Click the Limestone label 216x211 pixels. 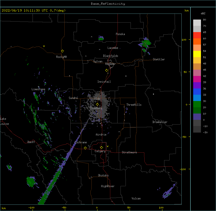(x=38, y=89)
